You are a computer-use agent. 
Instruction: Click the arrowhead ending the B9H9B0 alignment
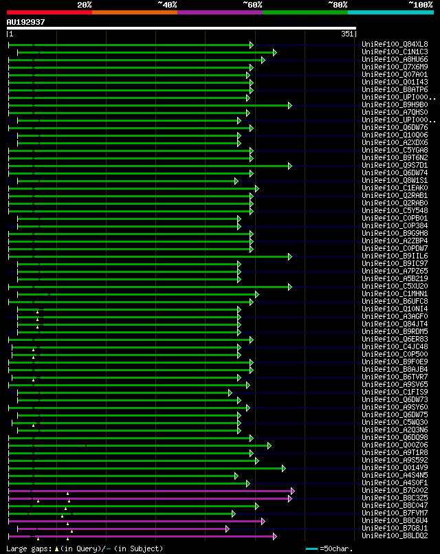click(290, 105)
